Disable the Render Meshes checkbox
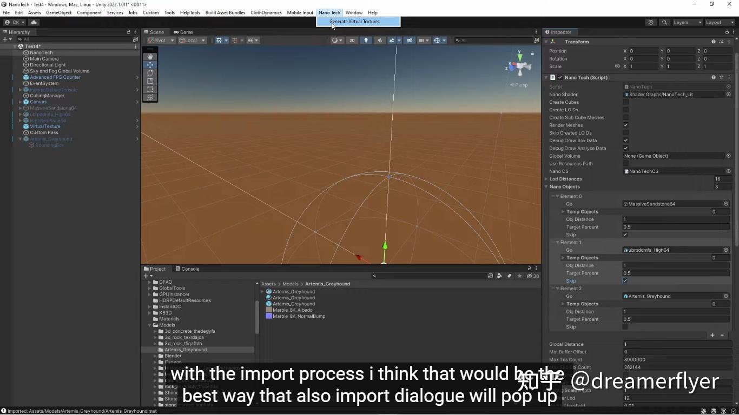This screenshot has height=415, width=739. click(x=625, y=125)
